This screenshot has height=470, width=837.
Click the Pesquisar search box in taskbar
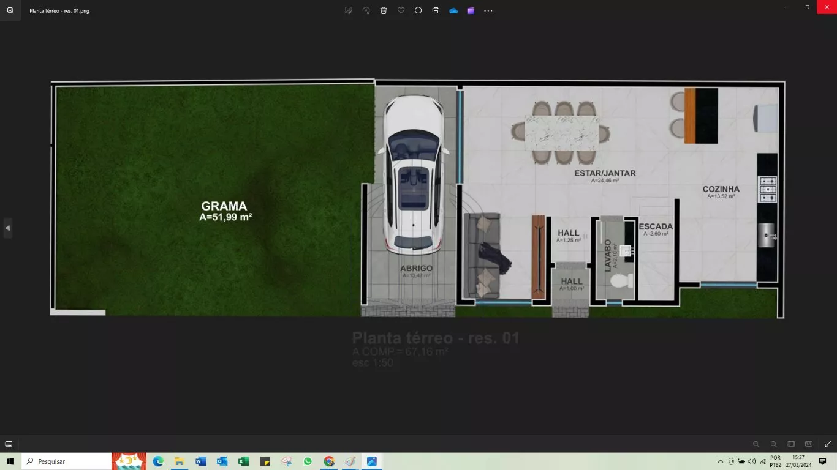click(x=66, y=461)
